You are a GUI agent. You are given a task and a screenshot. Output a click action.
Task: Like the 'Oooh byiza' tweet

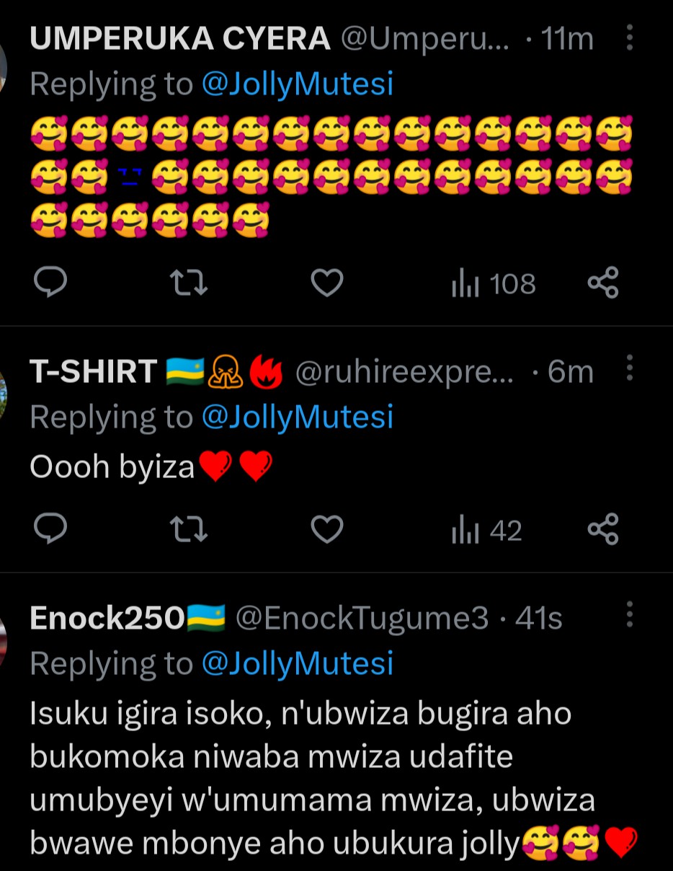point(326,531)
